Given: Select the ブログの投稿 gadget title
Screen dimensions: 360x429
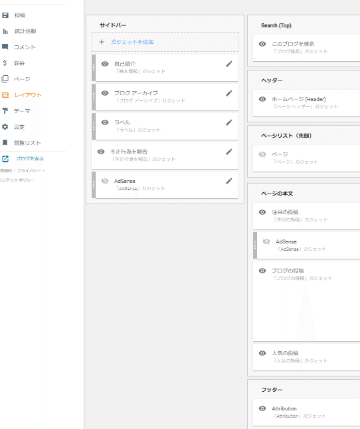Looking at the screenshot, I should tap(288, 271).
